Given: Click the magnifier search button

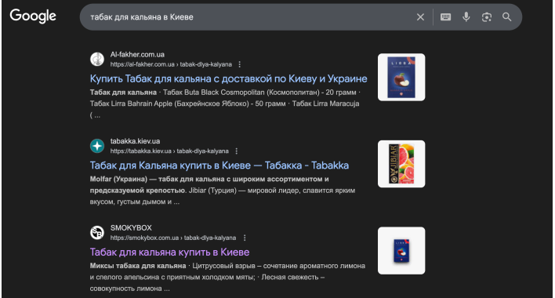Looking at the screenshot, I should click(x=507, y=17).
